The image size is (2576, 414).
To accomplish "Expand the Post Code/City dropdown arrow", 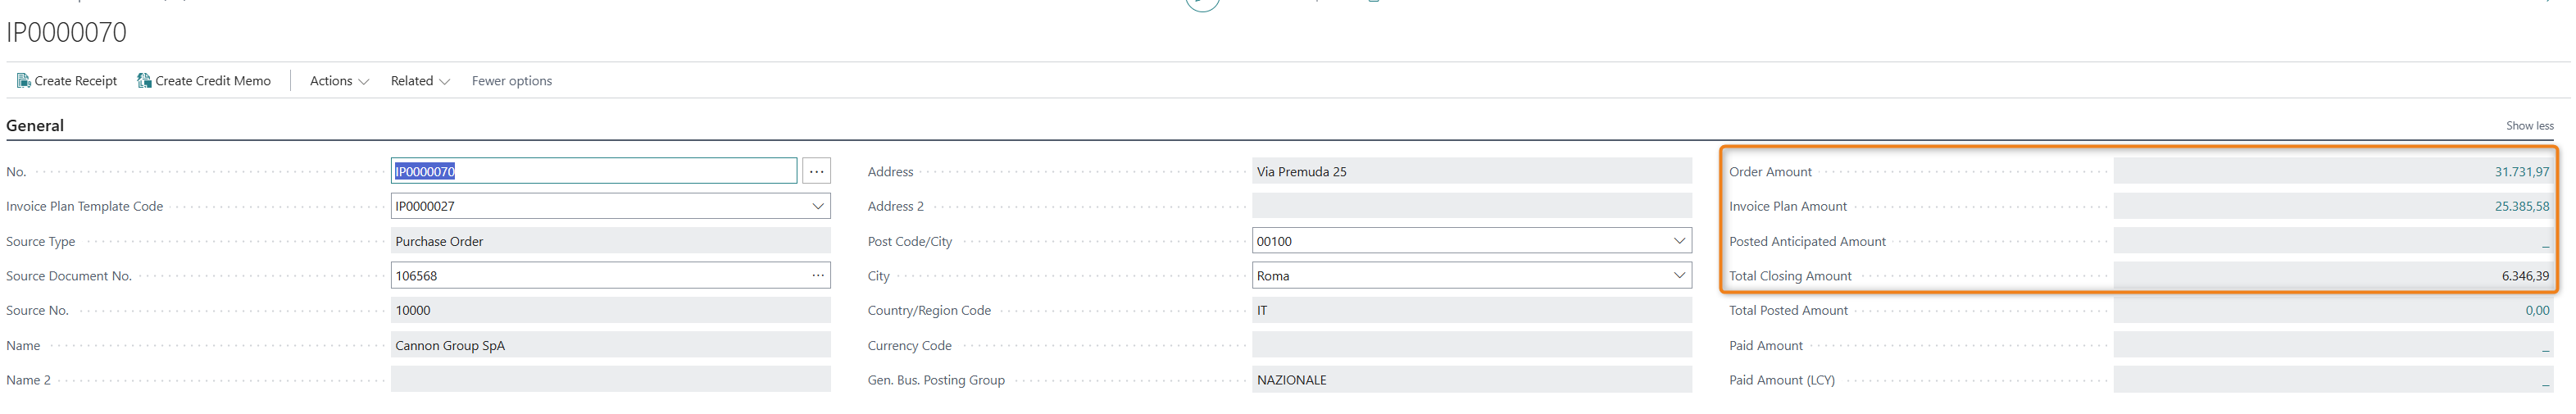I will (x=1679, y=241).
